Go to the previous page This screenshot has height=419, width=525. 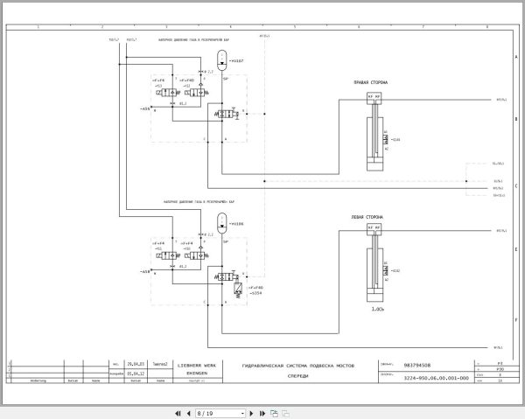(188, 413)
